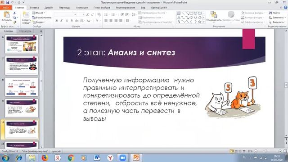
Task: Open the Вставка (Insert) ribbon tab
Action: point(34,8)
